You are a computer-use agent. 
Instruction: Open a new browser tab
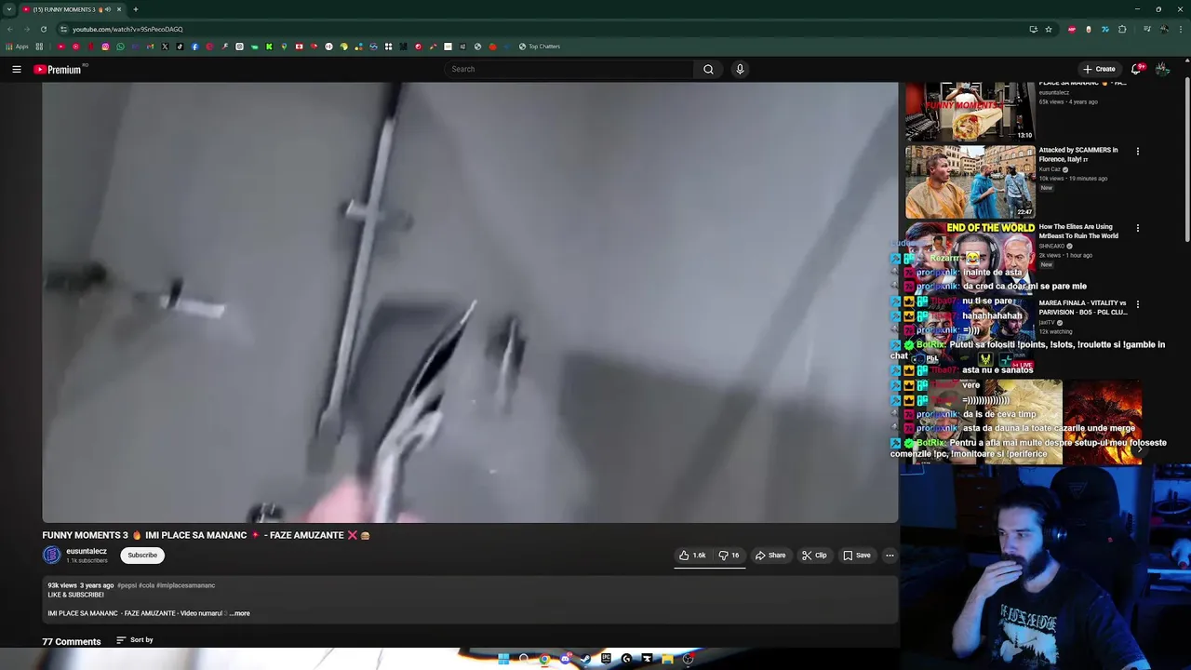tap(136, 9)
